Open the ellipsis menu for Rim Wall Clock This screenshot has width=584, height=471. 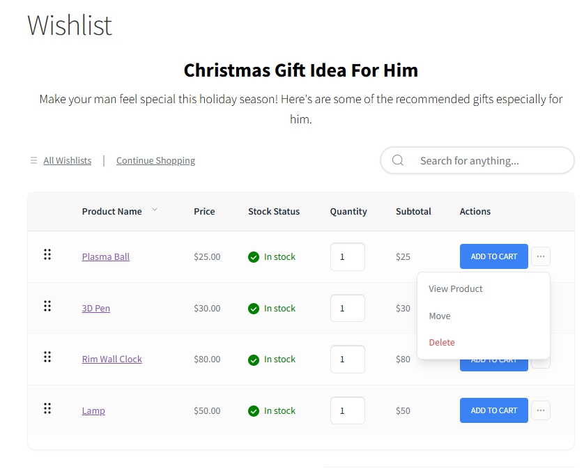tap(541, 359)
